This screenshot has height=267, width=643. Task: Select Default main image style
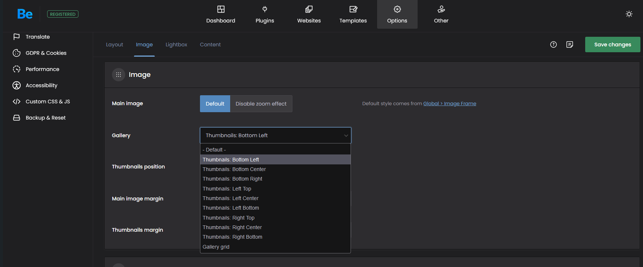pos(215,104)
